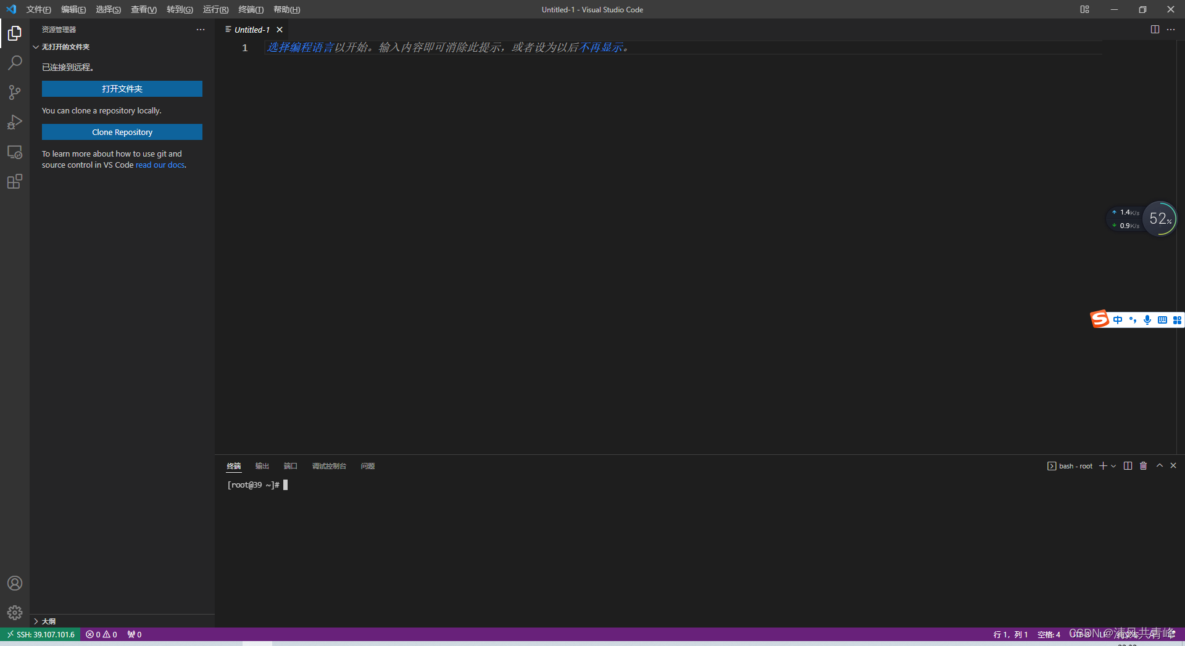Open errors and warnings status item

coord(101,634)
